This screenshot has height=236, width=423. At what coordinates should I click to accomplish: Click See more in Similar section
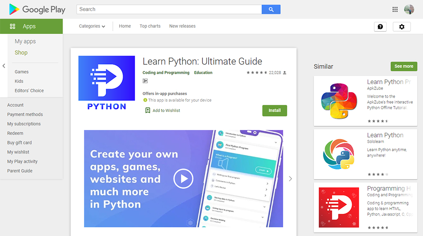point(404,66)
